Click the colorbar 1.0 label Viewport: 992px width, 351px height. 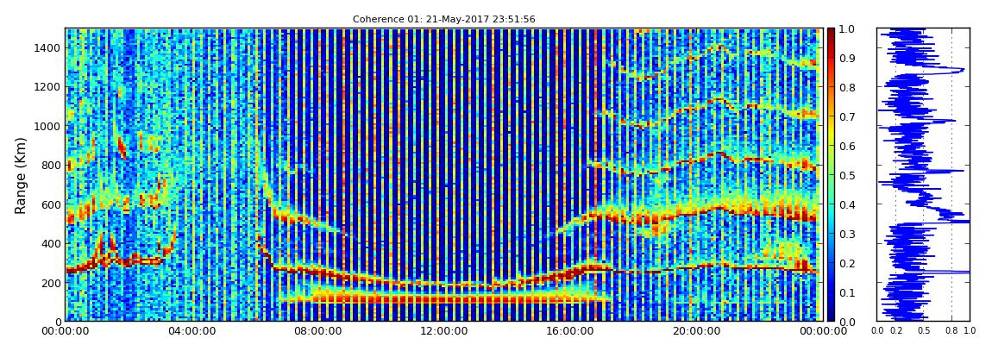849,29
